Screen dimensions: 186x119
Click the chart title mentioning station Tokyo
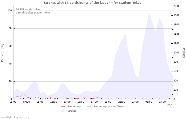pos(93,3)
